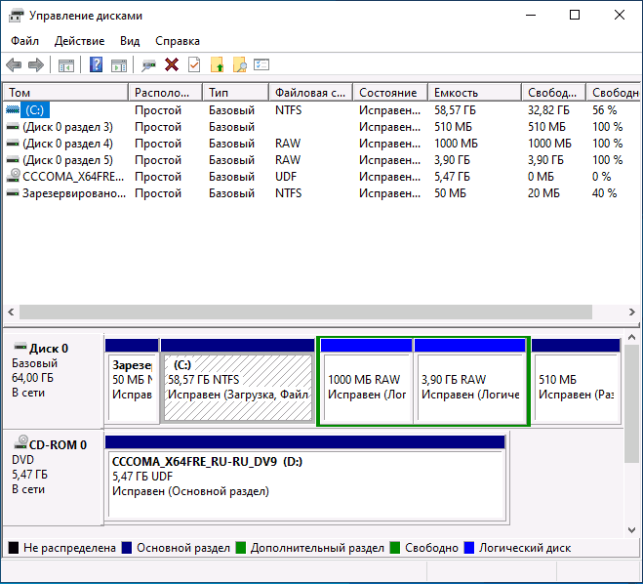Screen dimensions: 643x584
Task: Select the 50 МБ reserved partition block
Action: tap(132, 381)
